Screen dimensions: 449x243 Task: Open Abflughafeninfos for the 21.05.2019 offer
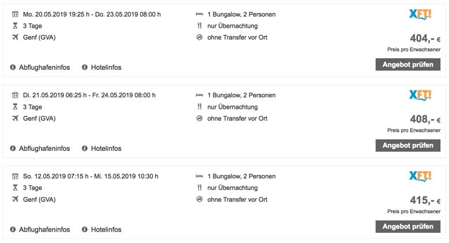[x=44, y=149]
